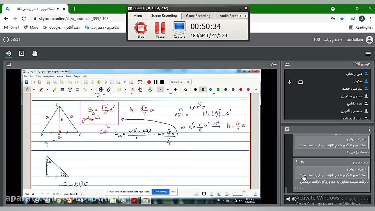This screenshot has height=211, width=375.
Task: Select the Insert Image tool
Action: click(x=62, y=89)
